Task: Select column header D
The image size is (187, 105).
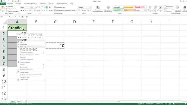Action: [x=75, y=22]
